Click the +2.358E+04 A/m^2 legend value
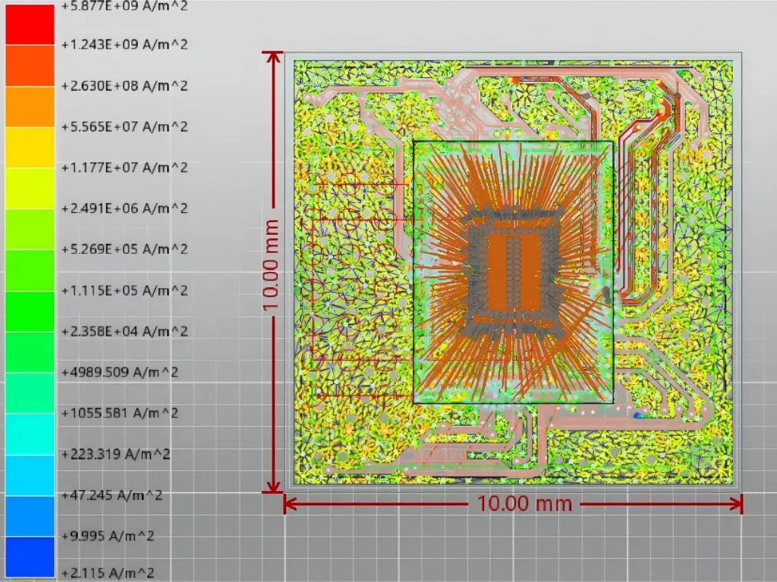 (x=124, y=331)
